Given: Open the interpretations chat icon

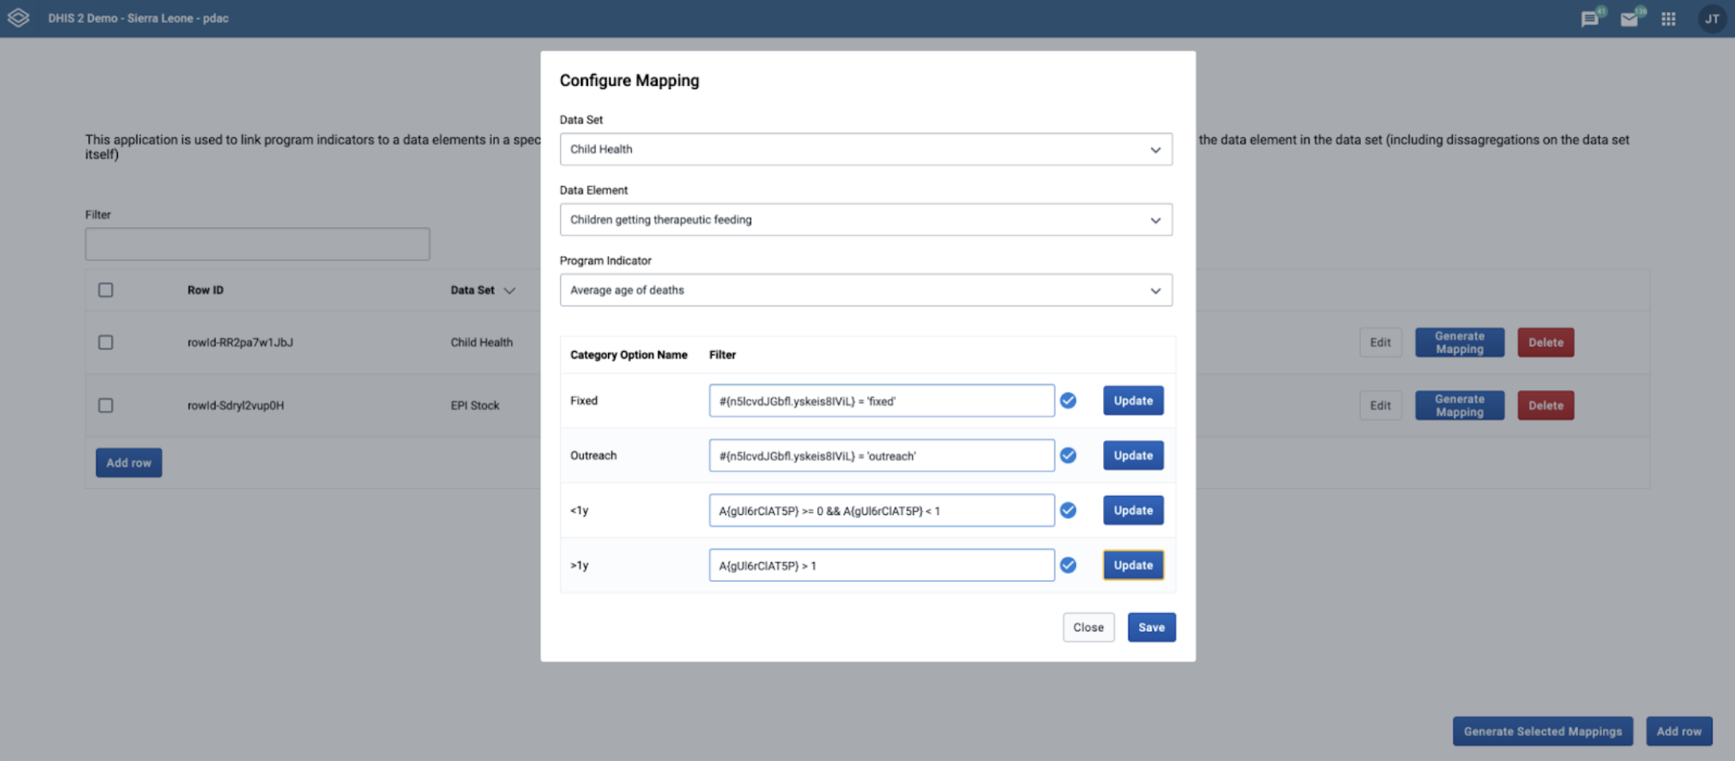Looking at the screenshot, I should (x=1589, y=19).
